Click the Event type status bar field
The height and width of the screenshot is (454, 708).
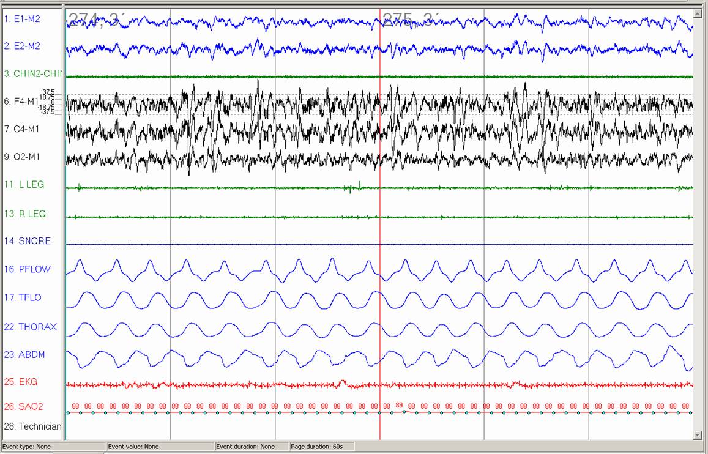coord(53,447)
